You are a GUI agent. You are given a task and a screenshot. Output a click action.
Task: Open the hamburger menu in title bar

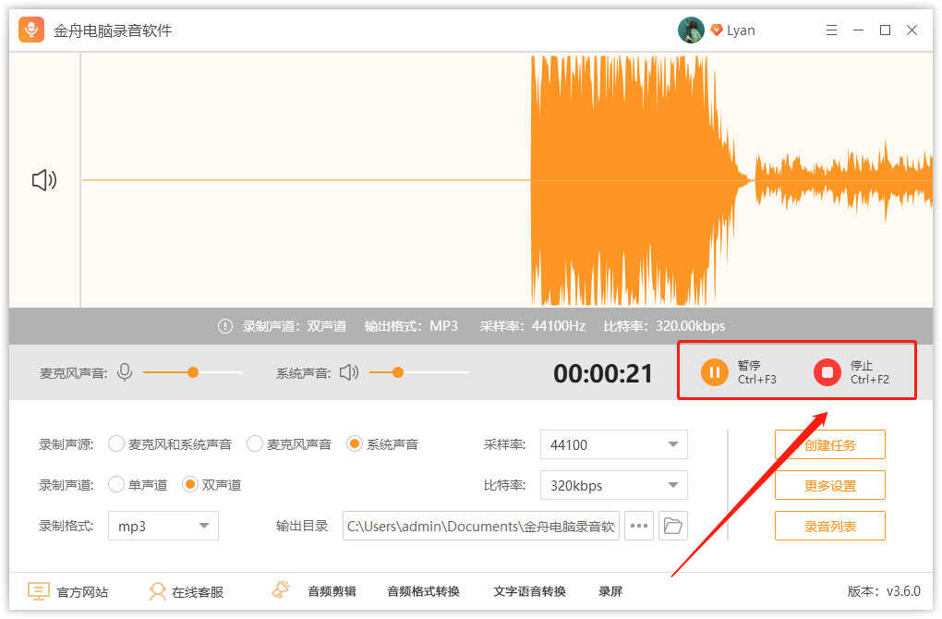(x=831, y=30)
